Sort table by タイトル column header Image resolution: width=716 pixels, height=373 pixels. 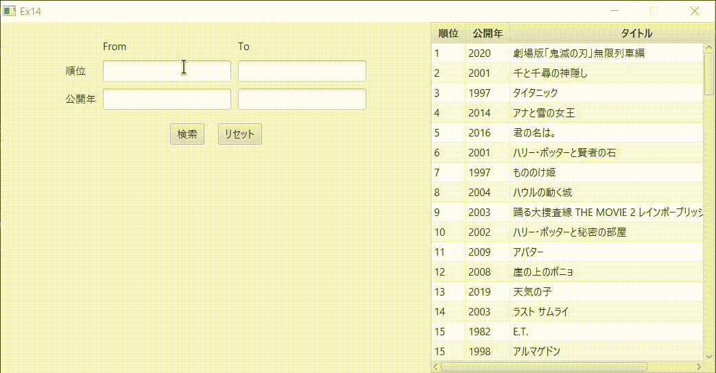(636, 33)
